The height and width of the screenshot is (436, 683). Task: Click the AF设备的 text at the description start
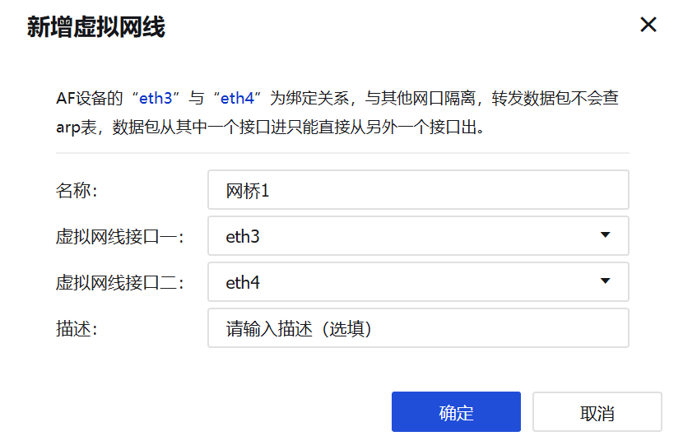[92, 99]
